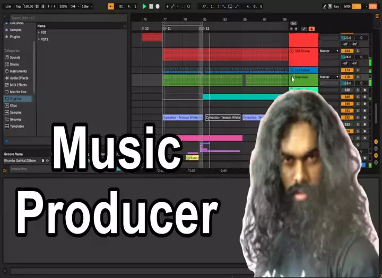The width and height of the screenshot is (382, 278).
Task: Open the Templates category
Action: 17,126
